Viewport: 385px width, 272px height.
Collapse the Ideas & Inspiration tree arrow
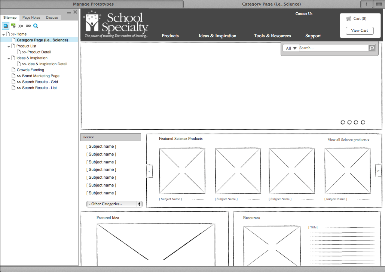tap(9, 59)
